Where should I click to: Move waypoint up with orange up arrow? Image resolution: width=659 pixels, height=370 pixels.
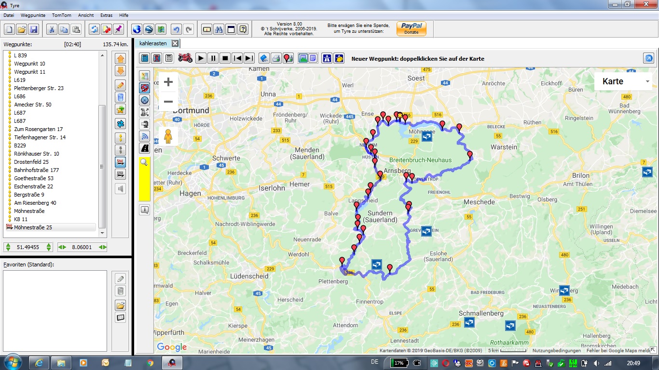click(121, 59)
